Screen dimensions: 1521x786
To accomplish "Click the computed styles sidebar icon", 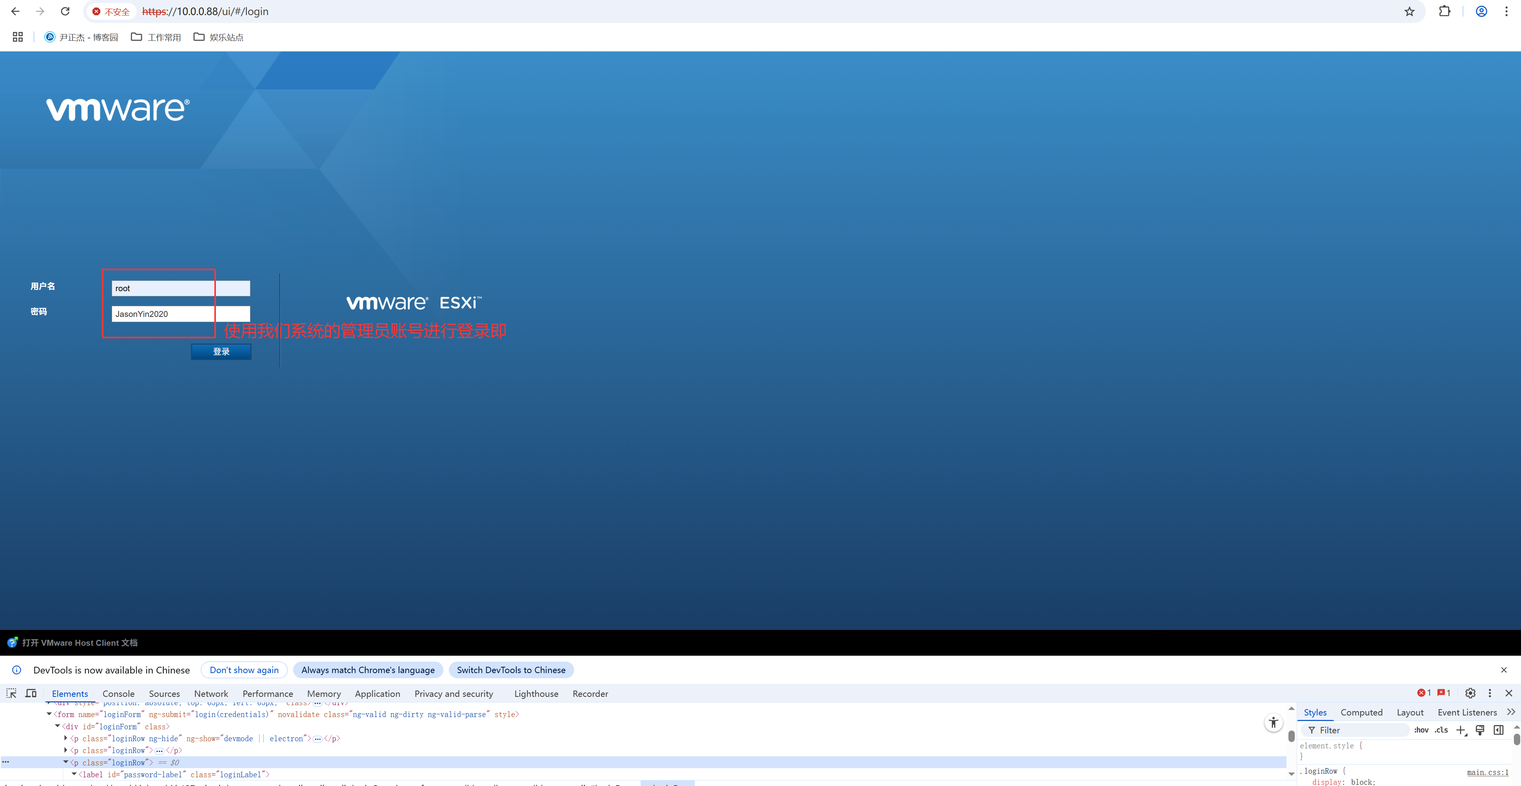I will [1498, 730].
